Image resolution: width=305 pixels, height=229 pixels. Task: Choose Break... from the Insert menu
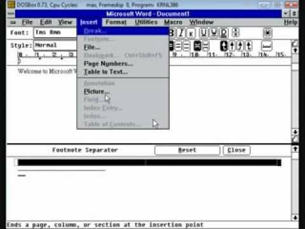click(x=123, y=31)
